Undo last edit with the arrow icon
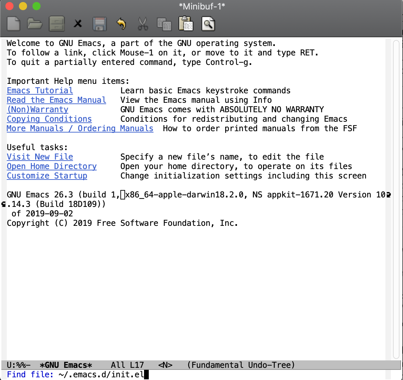The width and height of the screenshot is (403, 380). point(121,23)
